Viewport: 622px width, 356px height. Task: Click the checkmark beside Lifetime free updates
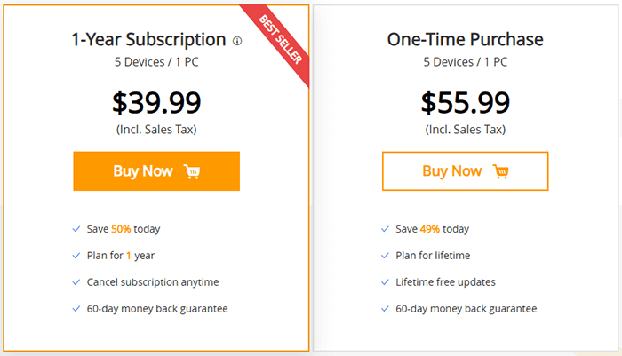(x=385, y=282)
